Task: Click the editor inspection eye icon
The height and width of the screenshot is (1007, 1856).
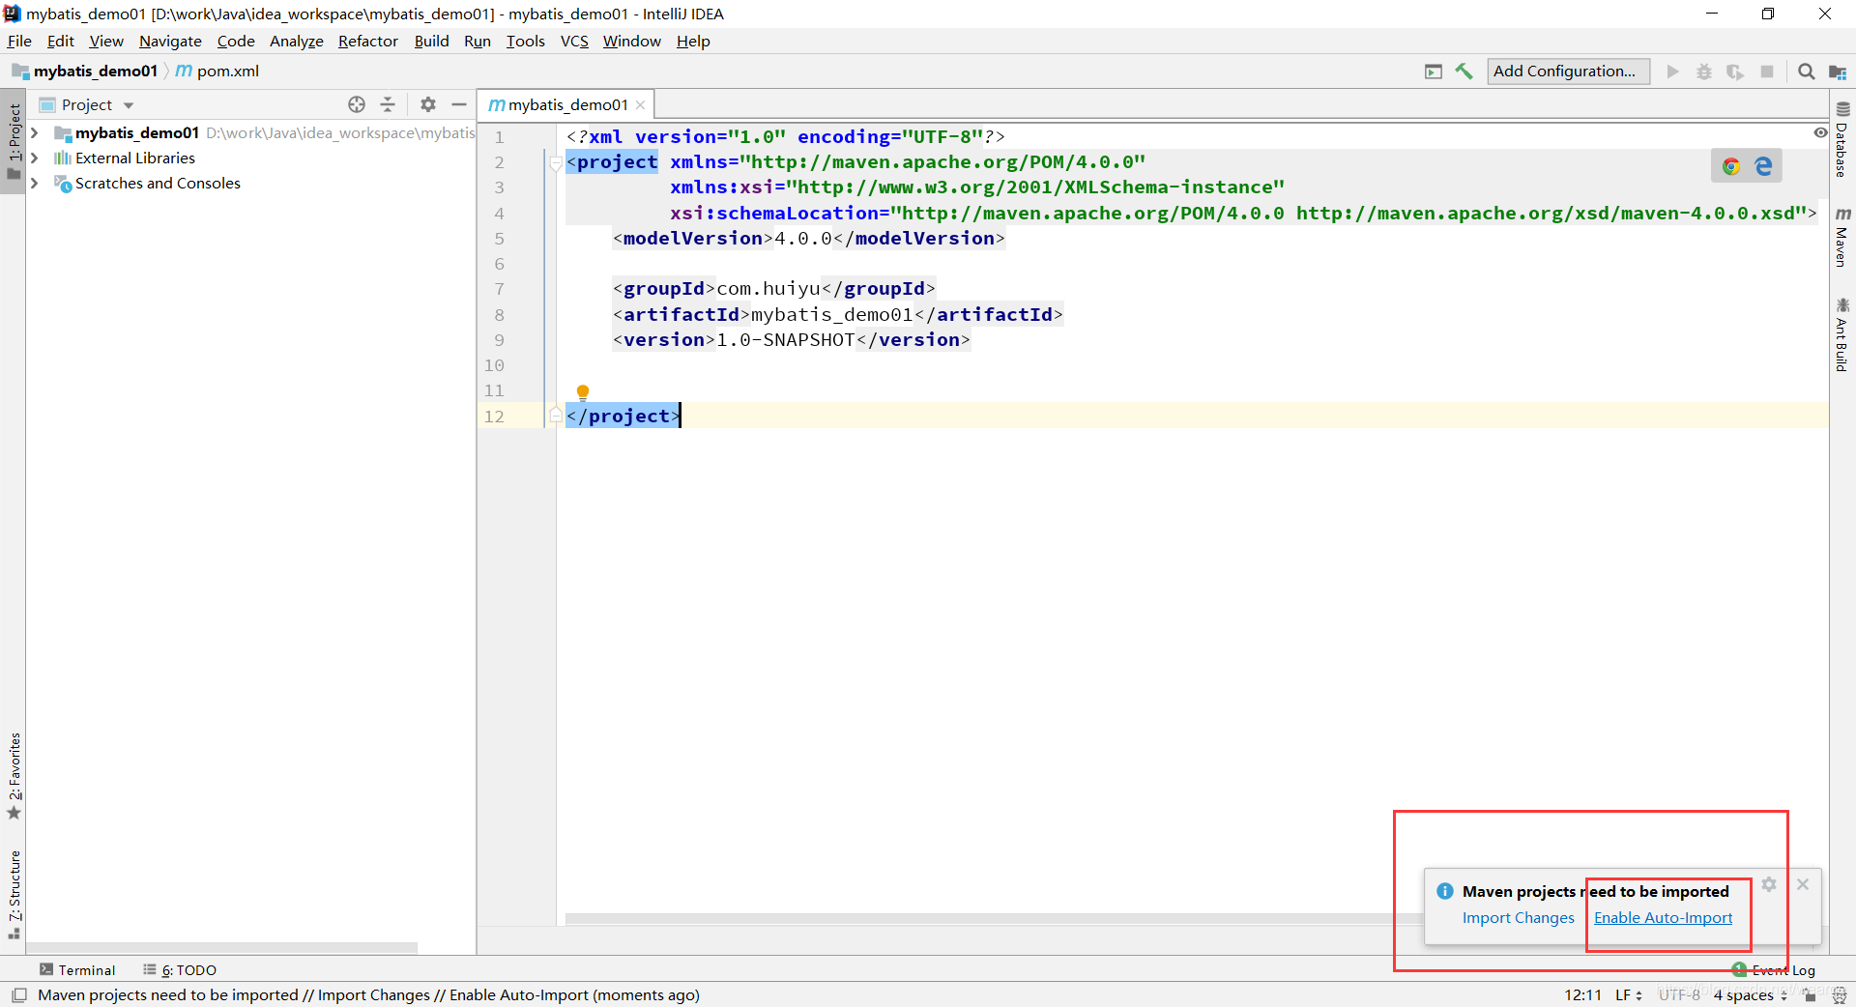Action: click(x=1820, y=132)
